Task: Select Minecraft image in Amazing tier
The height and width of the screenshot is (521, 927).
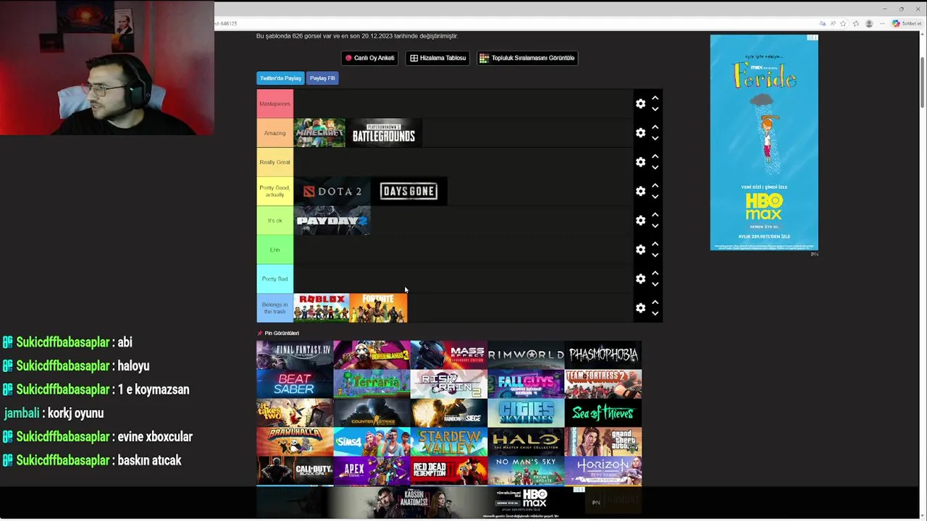Action: 319,133
